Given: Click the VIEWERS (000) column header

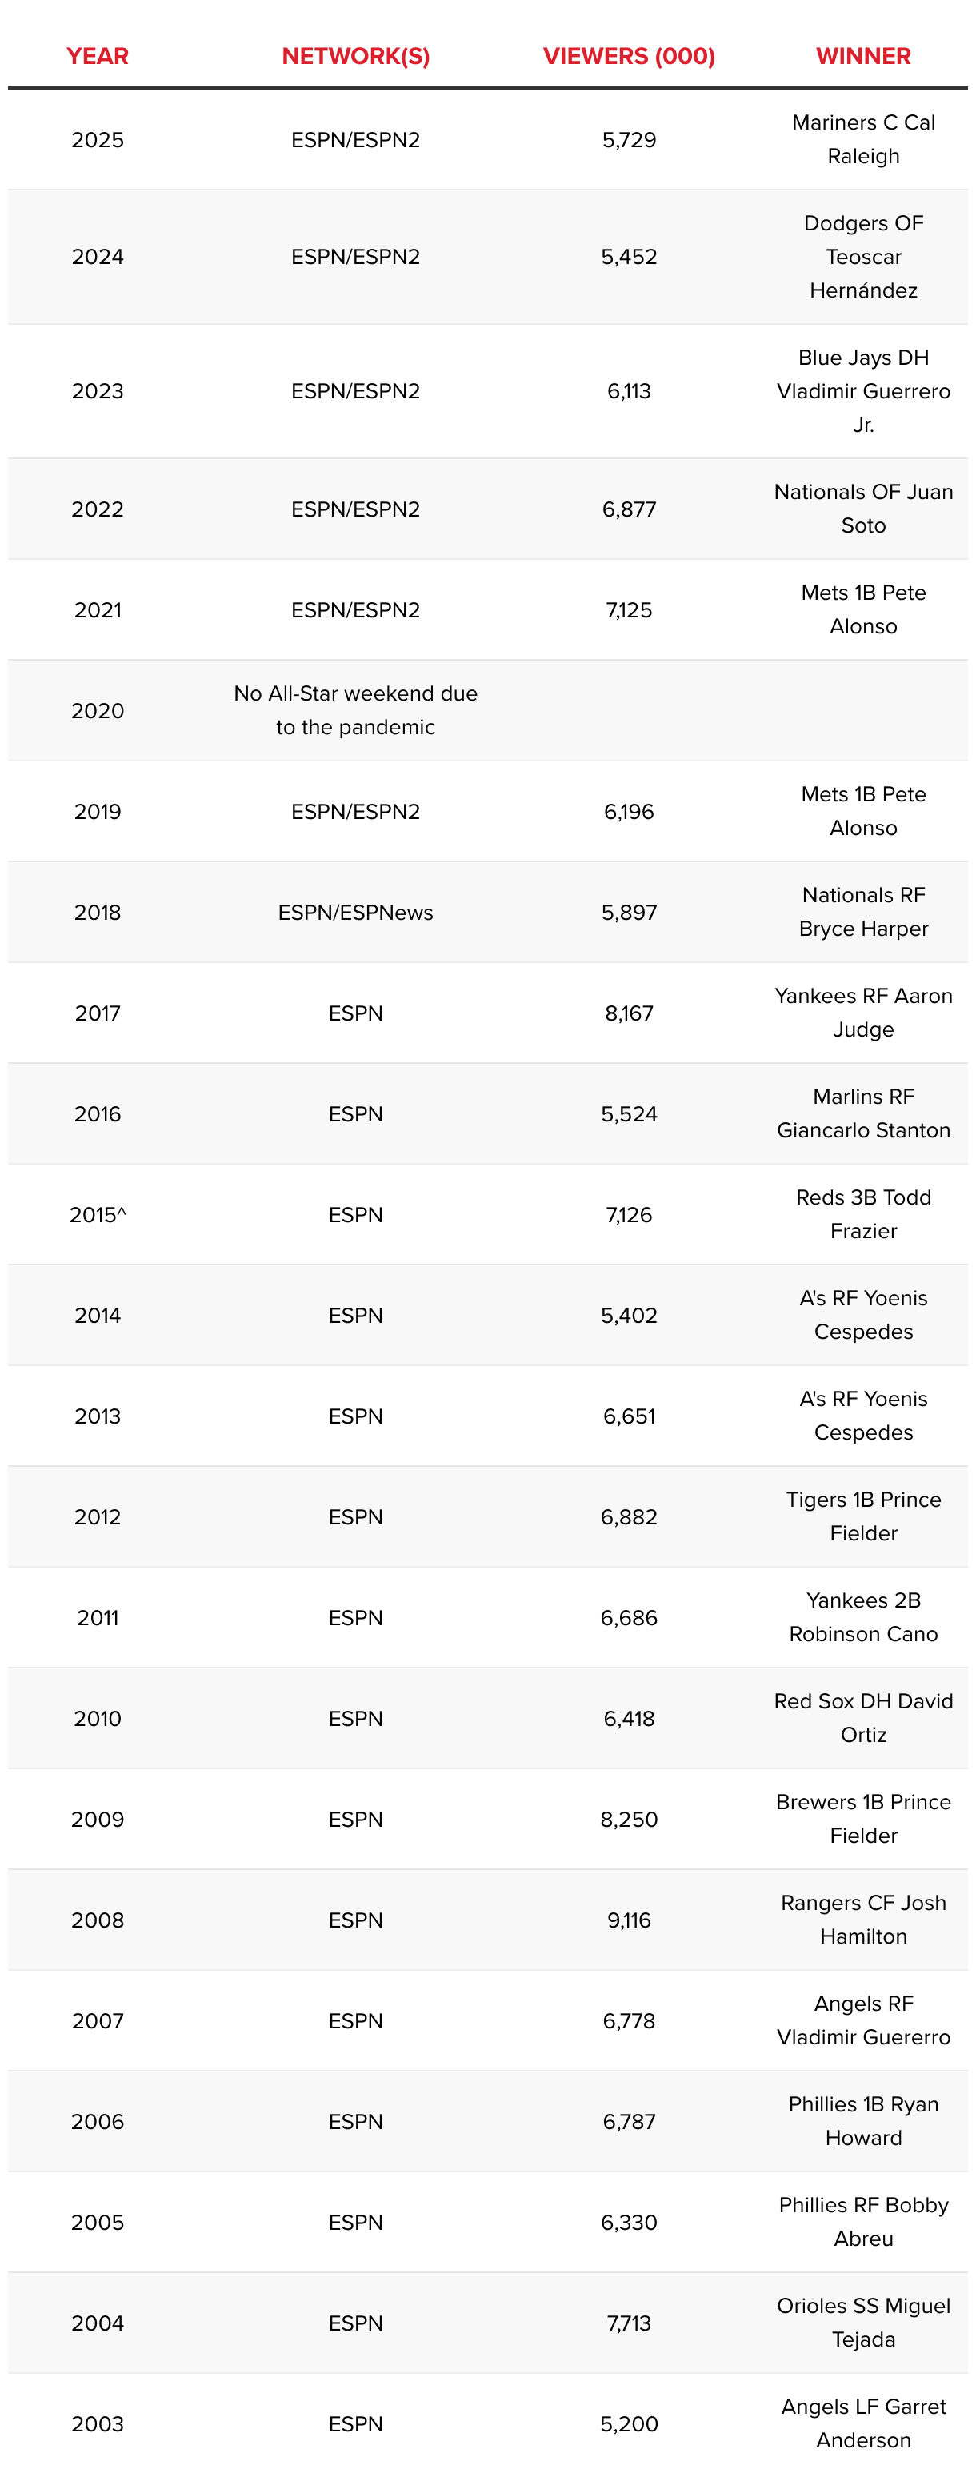Looking at the screenshot, I should [629, 56].
